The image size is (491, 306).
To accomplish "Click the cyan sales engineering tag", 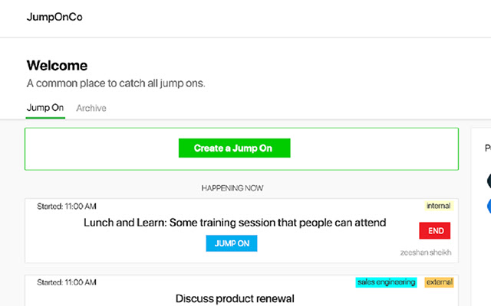I will coord(386,282).
